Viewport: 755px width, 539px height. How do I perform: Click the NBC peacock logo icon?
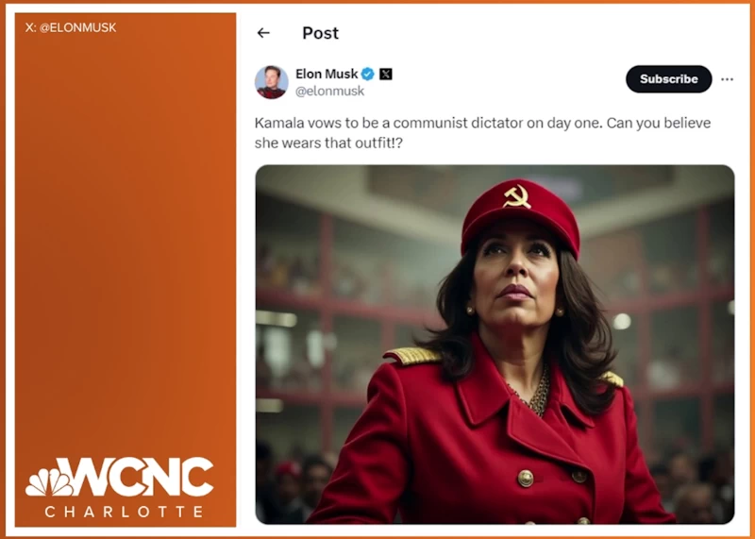coord(48,481)
